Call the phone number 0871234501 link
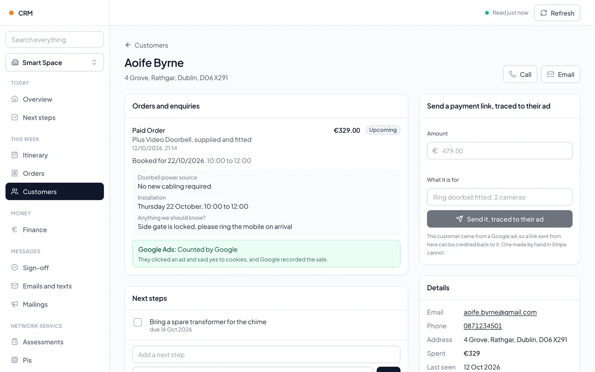The width and height of the screenshot is (595, 372). 483,326
